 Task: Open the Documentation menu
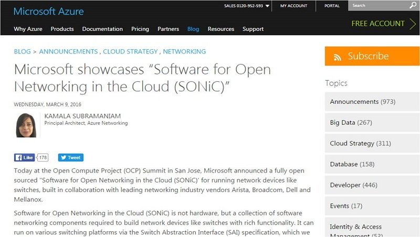[x=102, y=29]
